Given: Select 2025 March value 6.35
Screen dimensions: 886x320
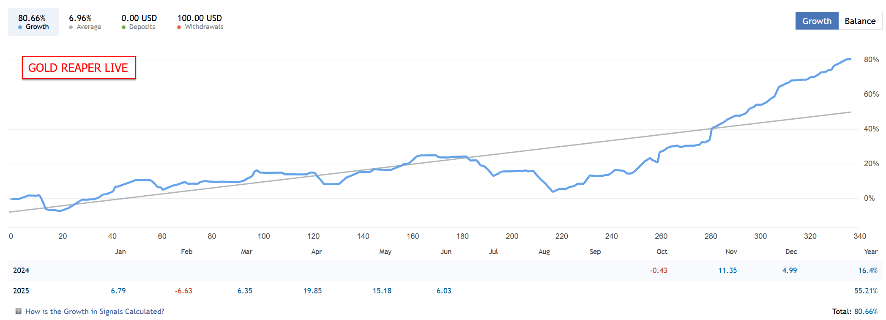Looking at the screenshot, I should coord(245,291).
